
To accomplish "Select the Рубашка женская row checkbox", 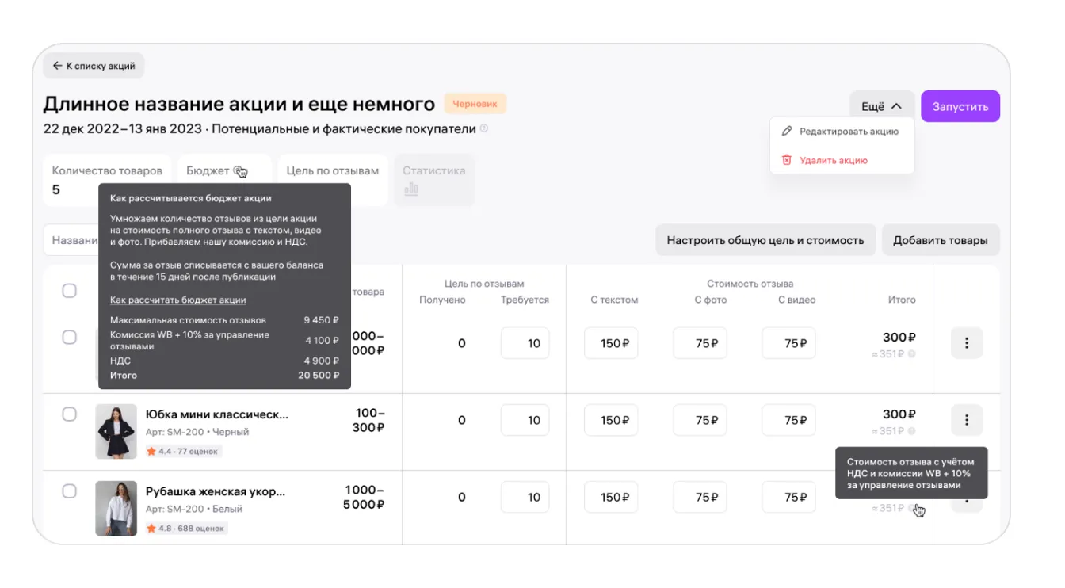I will (x=70, y=491).
